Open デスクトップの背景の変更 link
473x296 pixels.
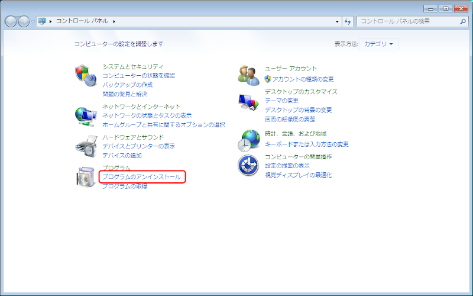[298, 110]
